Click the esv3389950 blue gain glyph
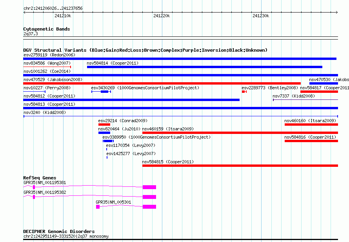The width and height of the screenshot is (349, 242). tap(108, 141)
